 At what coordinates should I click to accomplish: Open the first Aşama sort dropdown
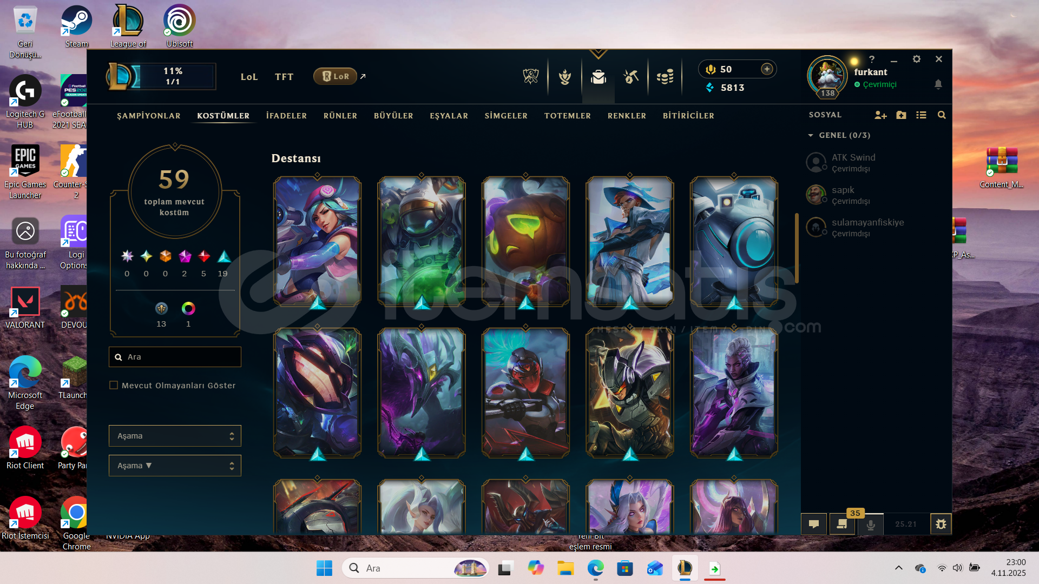coord(175,436)
